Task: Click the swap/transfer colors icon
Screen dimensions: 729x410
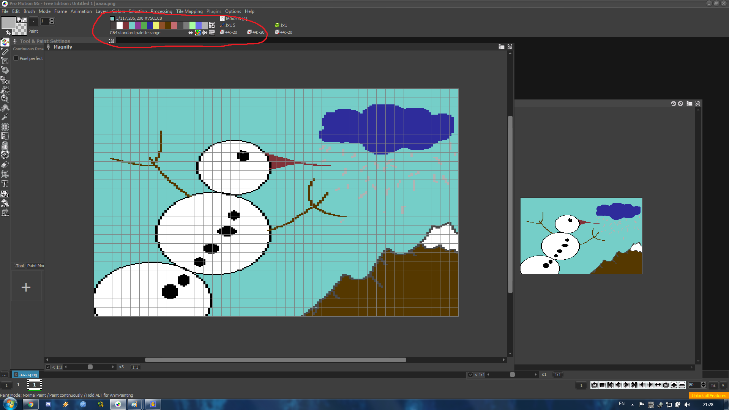Action: pos(191,32)
